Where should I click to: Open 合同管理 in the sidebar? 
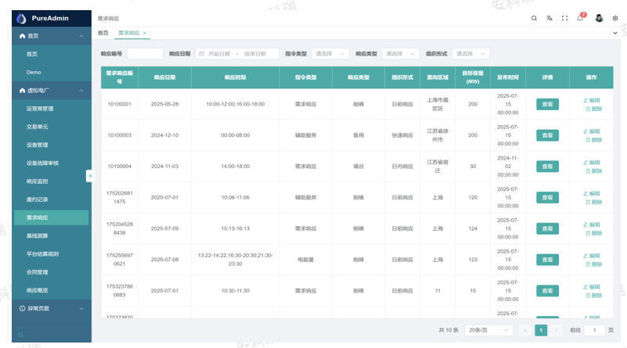[x=52, y=272]
